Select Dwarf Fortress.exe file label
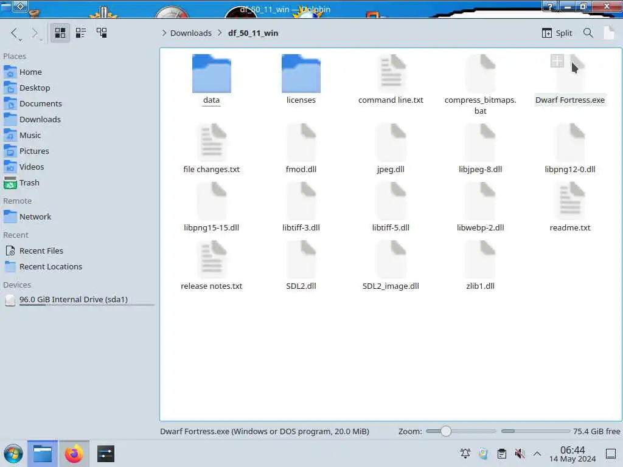The width and height of the screenshot is (623, 467). coord(569,100)
